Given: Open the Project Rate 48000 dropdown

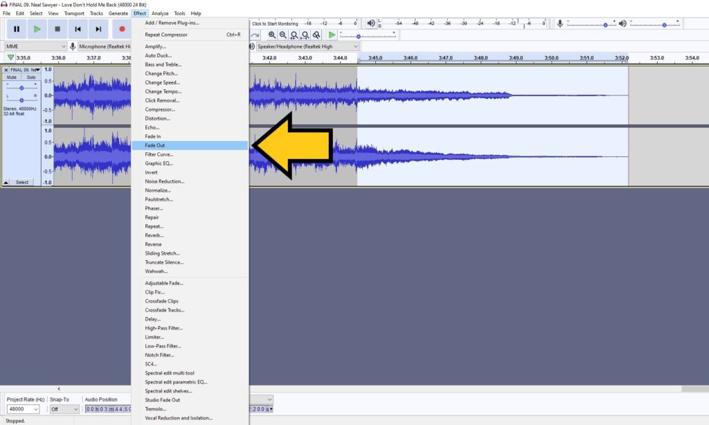Looking at the screenshot, I should click(23, 408).
